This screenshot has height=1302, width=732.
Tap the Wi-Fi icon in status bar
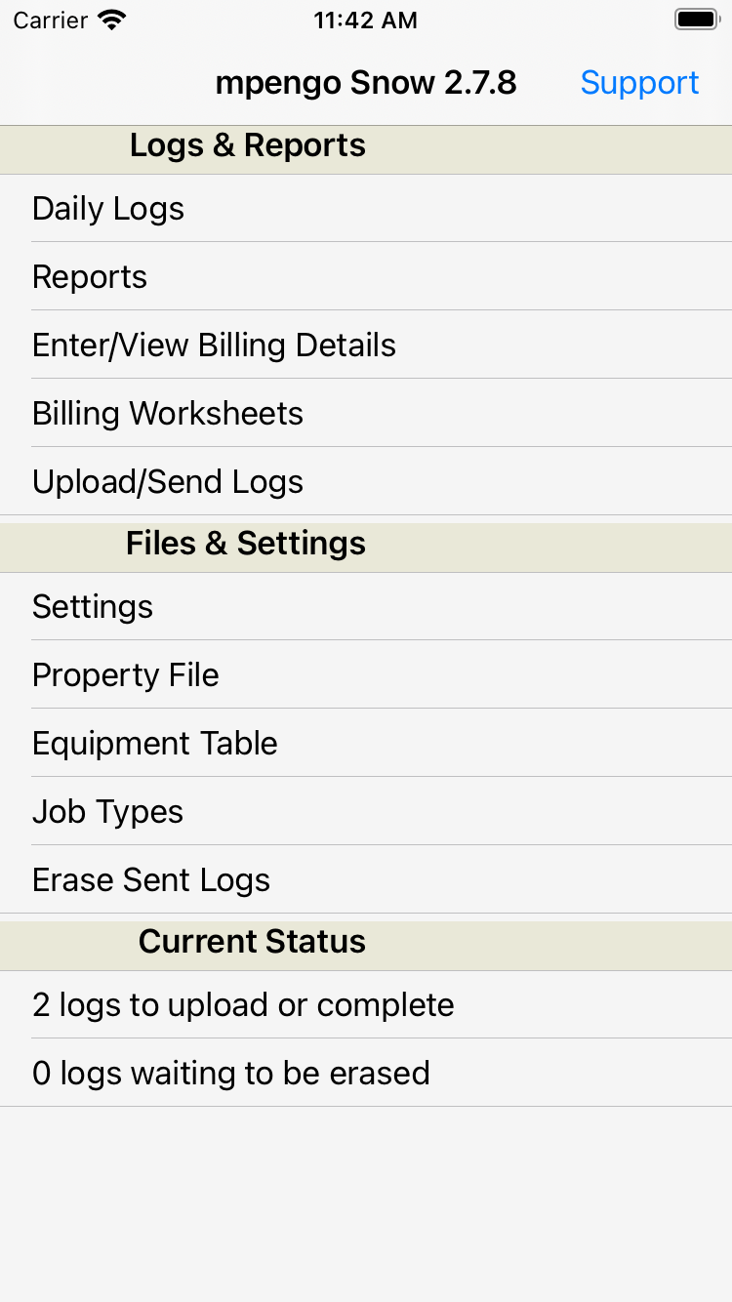click(x=113, y=20)
